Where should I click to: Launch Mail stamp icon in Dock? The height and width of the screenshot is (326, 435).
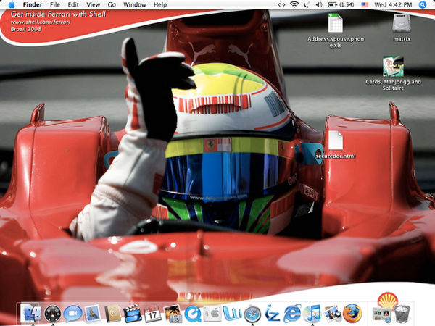[92, 313]
